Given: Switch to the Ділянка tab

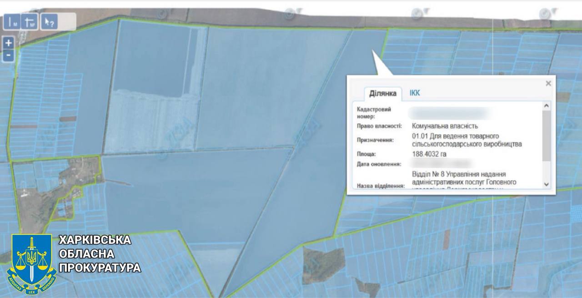Looking at the screenshot, I should pyautogui.click(x=382, y=94).
